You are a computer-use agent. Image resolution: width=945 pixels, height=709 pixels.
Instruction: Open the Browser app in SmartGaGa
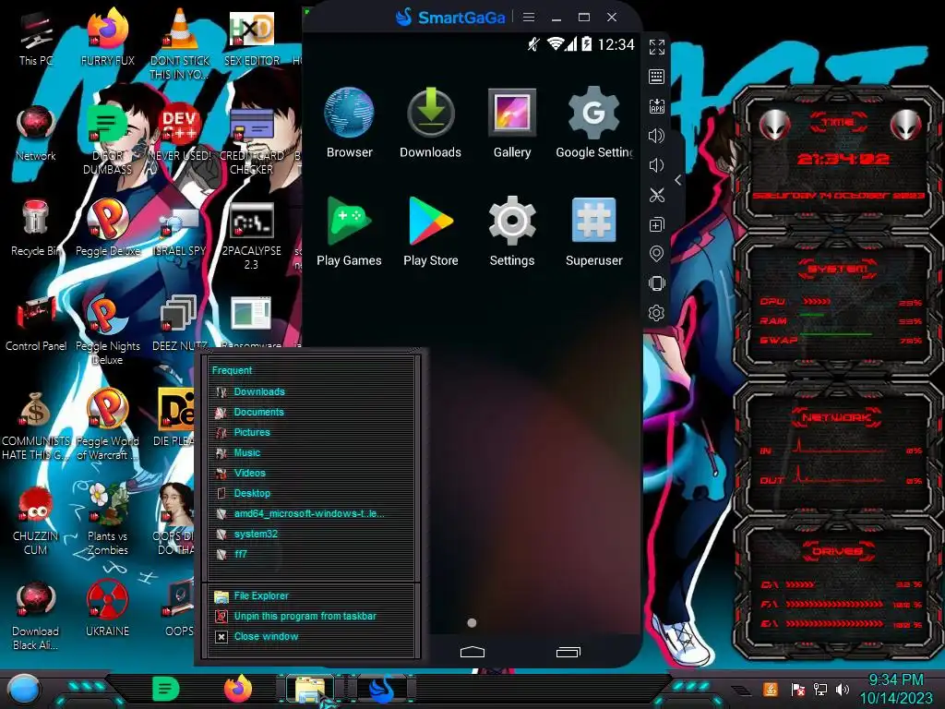349,123
